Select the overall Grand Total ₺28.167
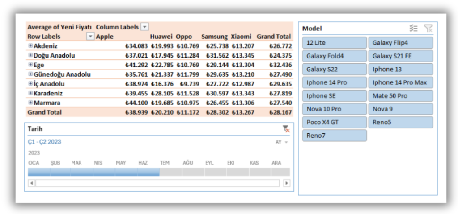The height and width of the screenshot is (214, 458). (x=280, y=112)
